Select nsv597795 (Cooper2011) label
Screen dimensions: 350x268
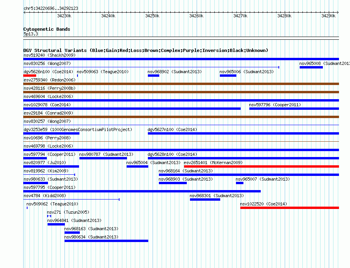click(x=50, y=187)
